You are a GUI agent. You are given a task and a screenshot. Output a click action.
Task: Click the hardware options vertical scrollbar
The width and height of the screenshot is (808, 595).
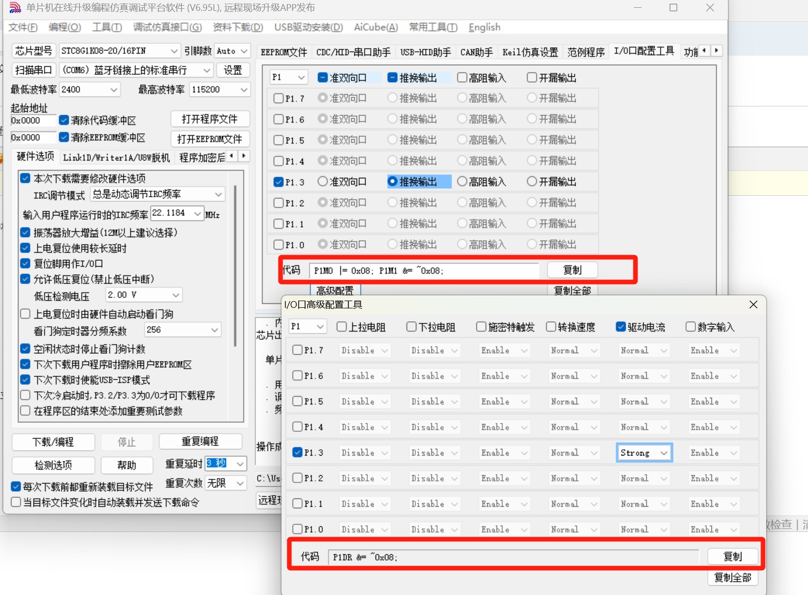tap(236, 266)
